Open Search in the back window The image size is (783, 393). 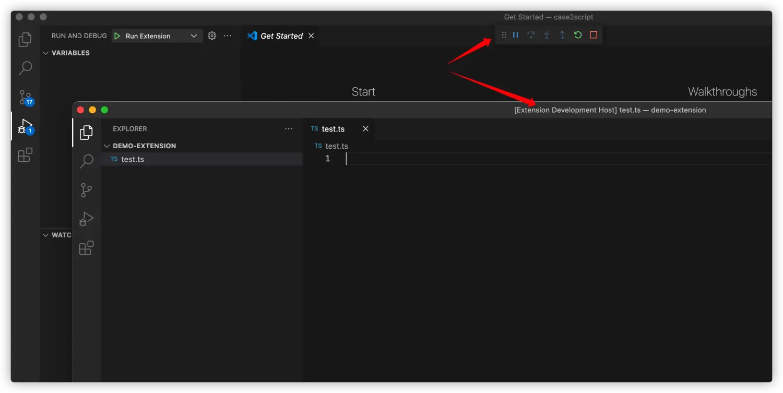click(x=25, y=68)
